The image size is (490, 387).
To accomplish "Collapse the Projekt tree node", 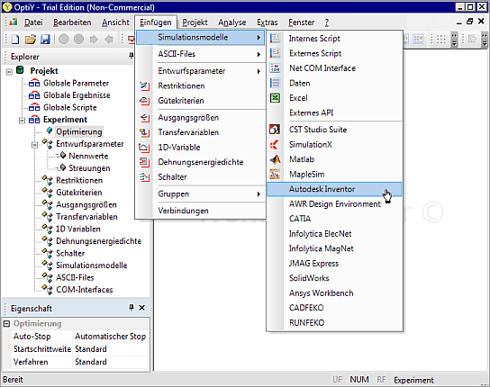I will (9, 71).
